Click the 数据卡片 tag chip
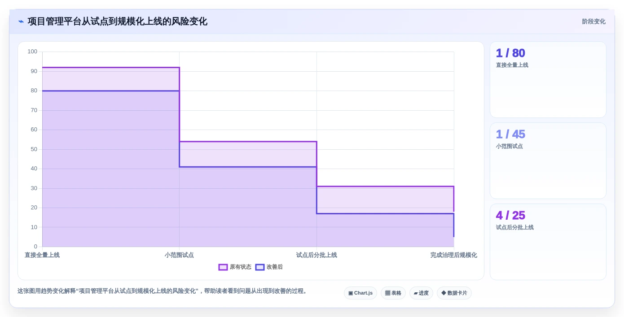Image resolution: width=624 pixels, height=317 pixels. tap(454, 293)
